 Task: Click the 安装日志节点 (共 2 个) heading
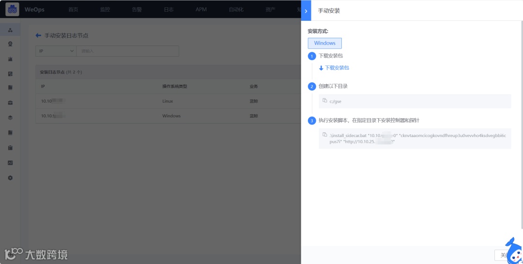61,72
